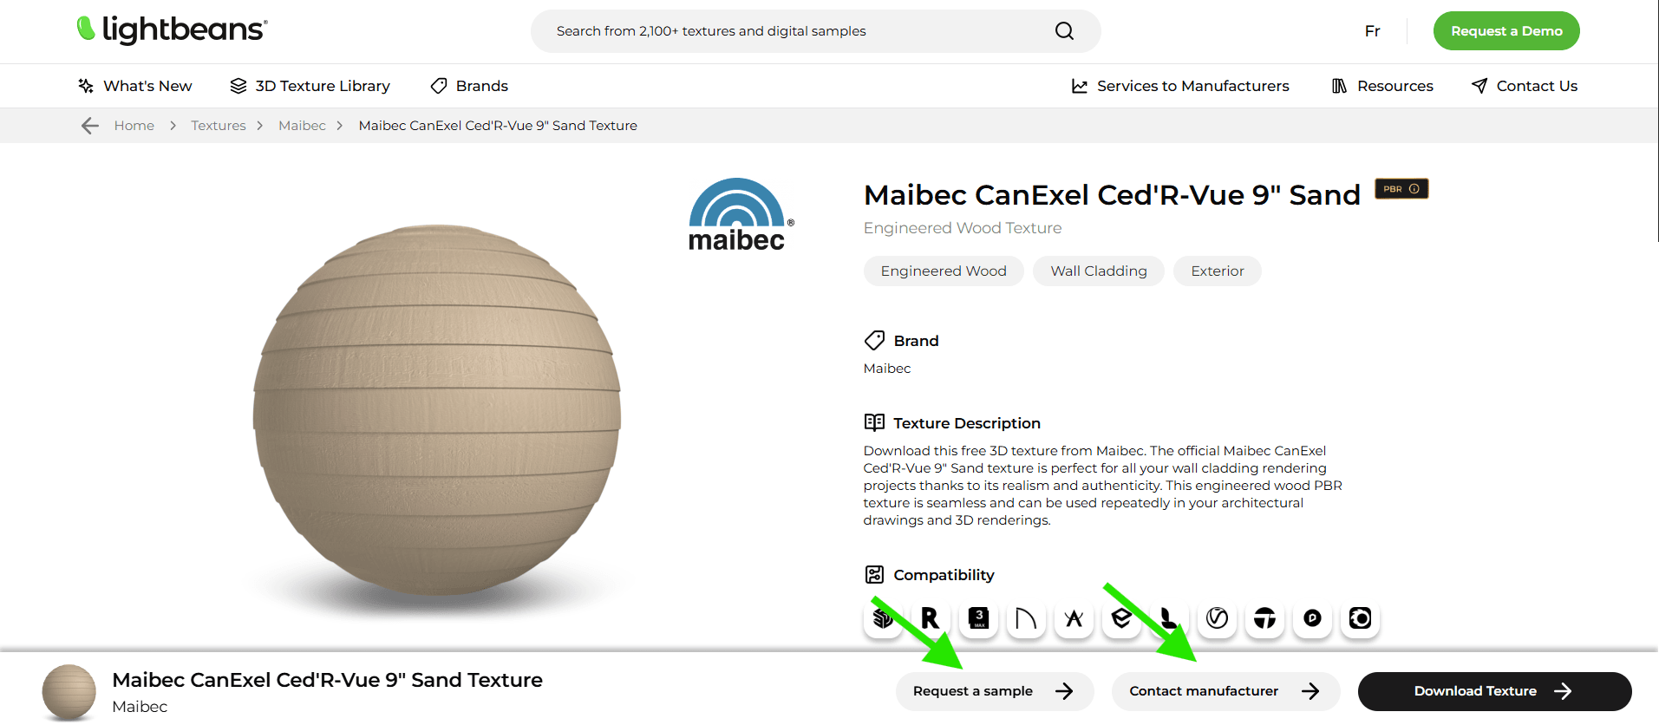Open the What's New menu
The height and width of the screenshot is (725, 1659).
coord(134,86)
